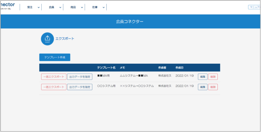
Task: Open the マニュアル button in the header
Action: (254, 7)
